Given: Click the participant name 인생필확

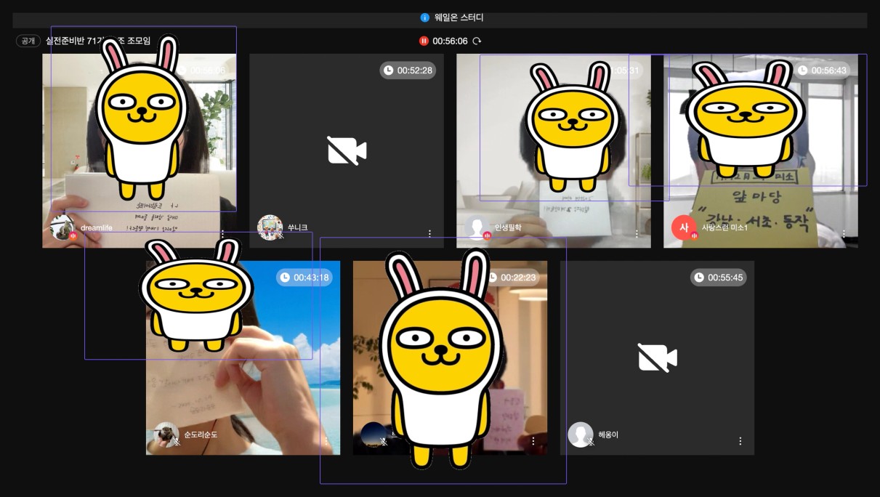Looking at the screenshot, I should tap(508, 227).
